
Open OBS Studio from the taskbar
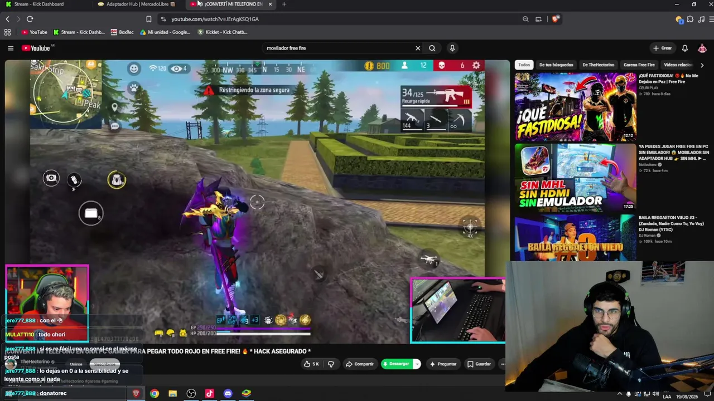(x=191, y=394)
